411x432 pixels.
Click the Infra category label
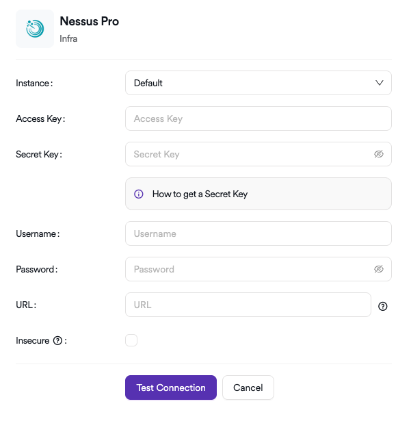68,39
